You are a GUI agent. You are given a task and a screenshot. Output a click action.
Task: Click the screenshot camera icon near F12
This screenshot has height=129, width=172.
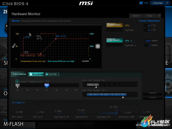141,3
